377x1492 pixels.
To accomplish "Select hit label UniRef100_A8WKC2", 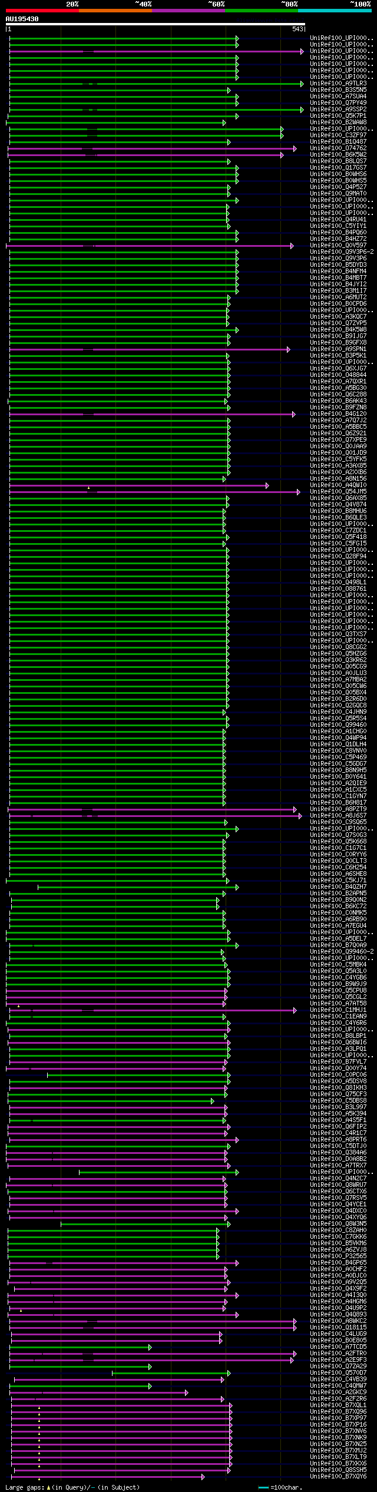I will [338, 1321].
